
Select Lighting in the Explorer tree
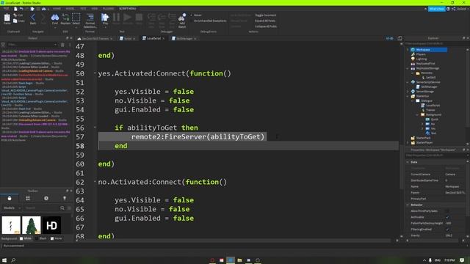(421, 59)
